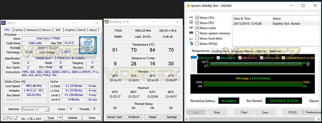Click the Start button in AIDA64
The height and width of the screenshot is (123, 322).
coord(196,112)
